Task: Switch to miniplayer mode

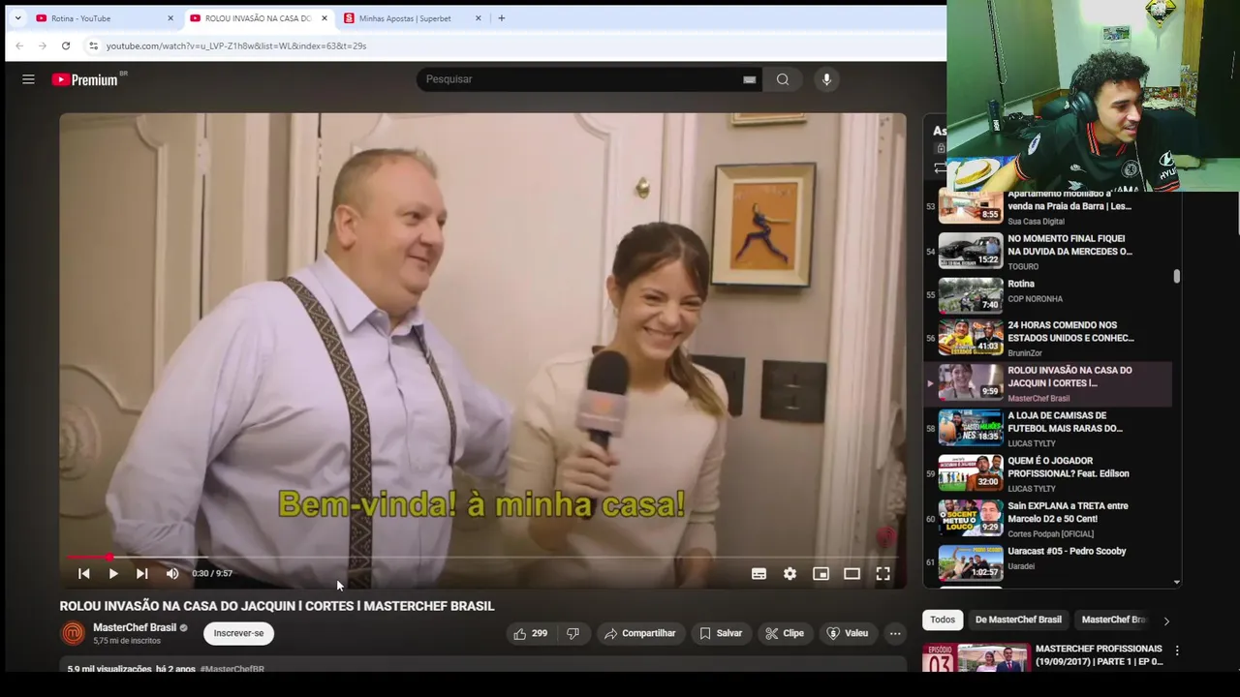Action: [x=821, y=574]
